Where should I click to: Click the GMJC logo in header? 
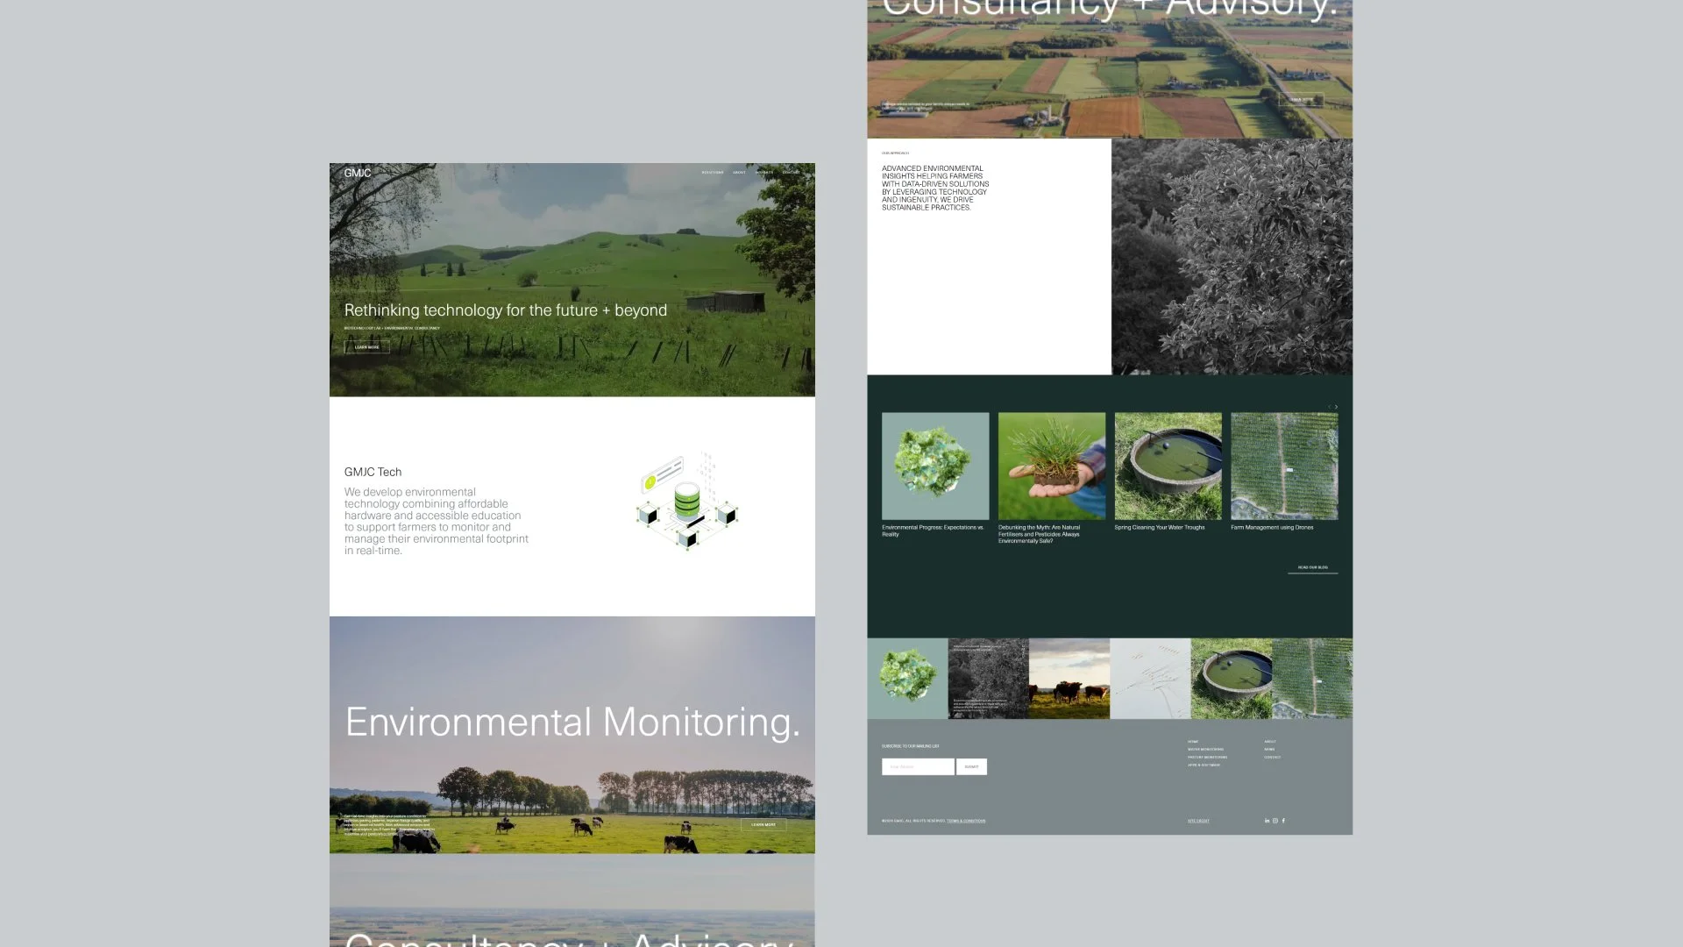pyautogui.click(x=357, y=173)
